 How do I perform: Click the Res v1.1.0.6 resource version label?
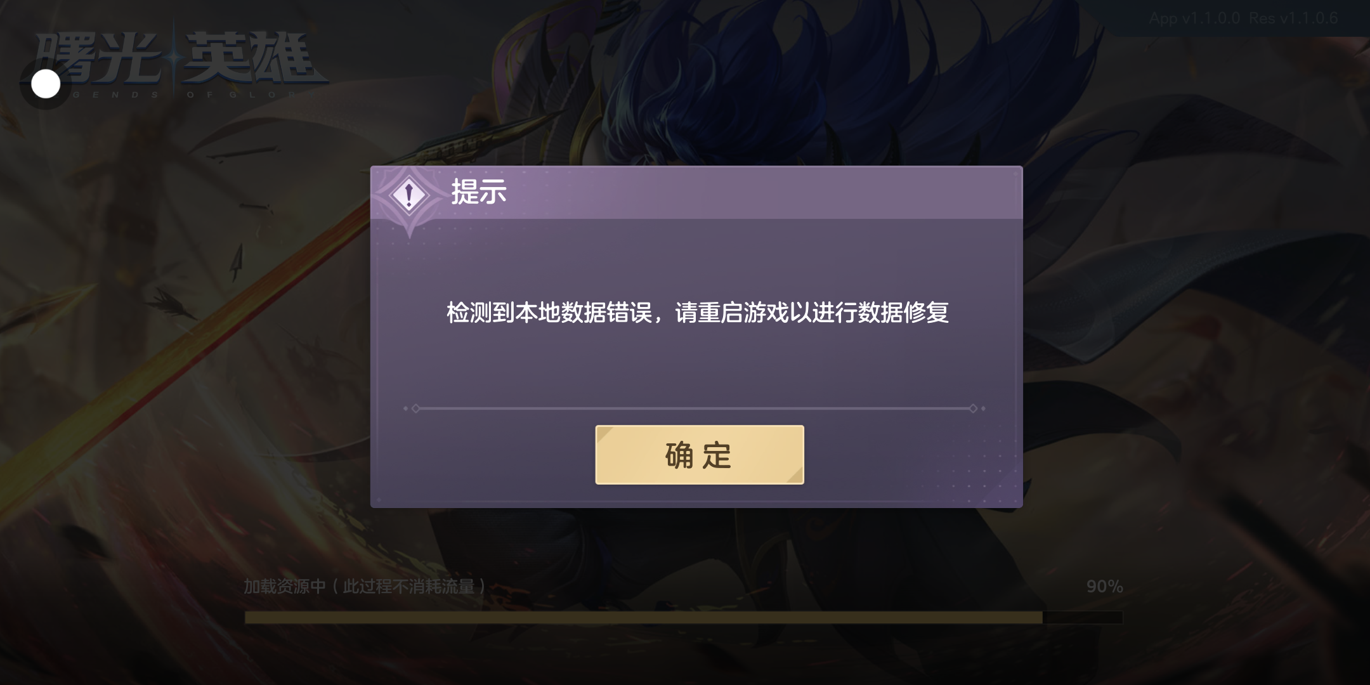tap(1293, 18)
